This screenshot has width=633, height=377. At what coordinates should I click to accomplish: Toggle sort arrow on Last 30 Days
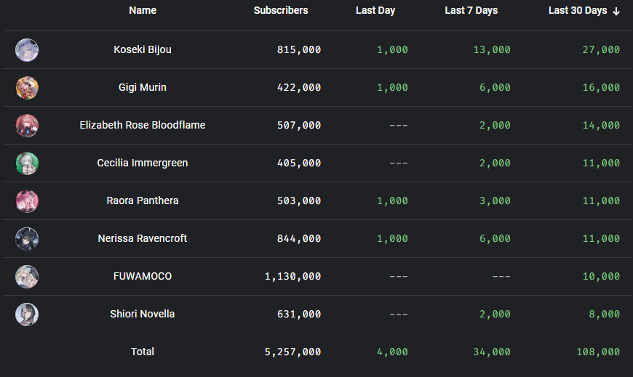[x=616, y=11]
